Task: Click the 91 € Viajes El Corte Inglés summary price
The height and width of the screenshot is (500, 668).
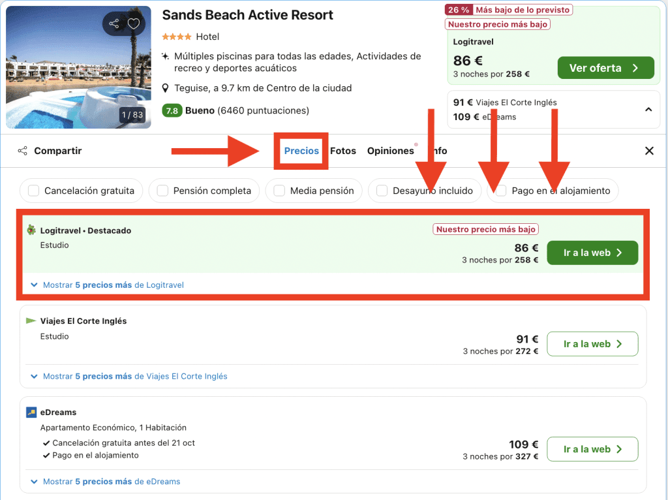Action: point(505,102)
